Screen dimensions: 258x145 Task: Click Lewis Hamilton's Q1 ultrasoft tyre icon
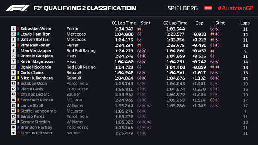(x=139, y=34)
